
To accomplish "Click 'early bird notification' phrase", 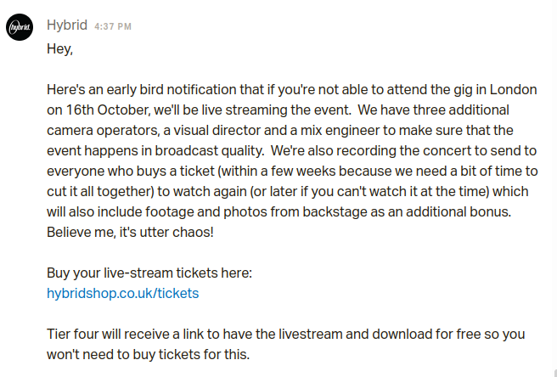I will point(172,89).
